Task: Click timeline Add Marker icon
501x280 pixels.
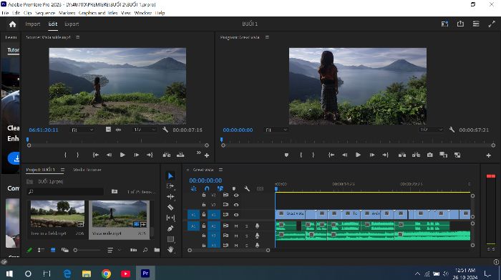Action: click(x=234, y=188)
